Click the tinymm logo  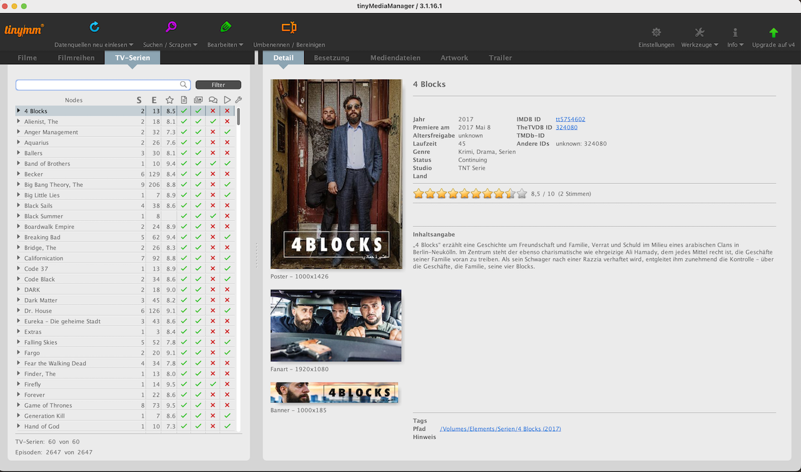coord(24,30)
